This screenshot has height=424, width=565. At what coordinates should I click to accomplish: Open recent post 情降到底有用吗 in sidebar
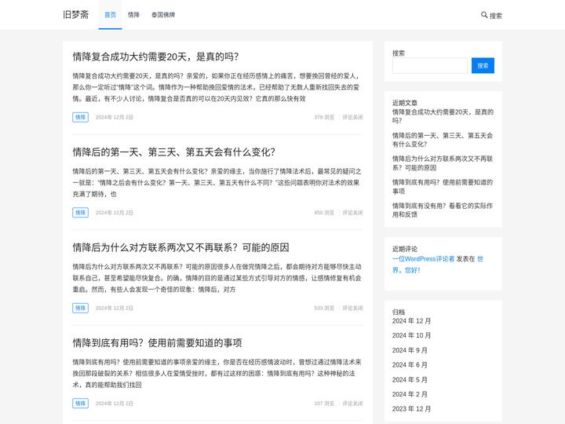(x=443, y=187)
